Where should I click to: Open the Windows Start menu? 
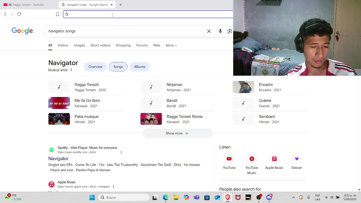(92, 198)
